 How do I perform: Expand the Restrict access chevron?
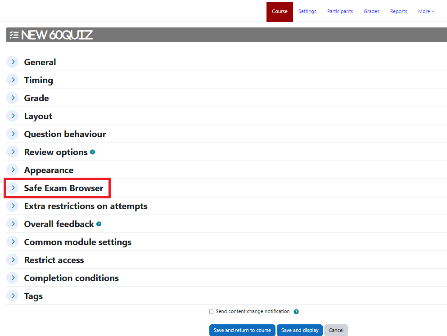(13, 260)
